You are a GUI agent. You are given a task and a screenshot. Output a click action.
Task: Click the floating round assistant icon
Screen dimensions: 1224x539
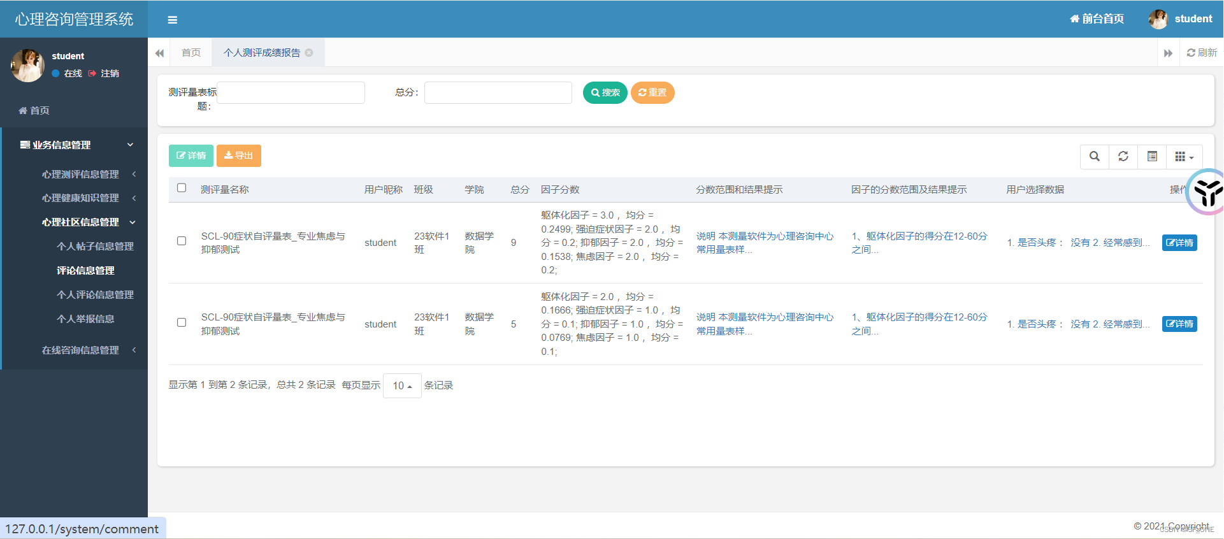click(x=1206, y=192)
